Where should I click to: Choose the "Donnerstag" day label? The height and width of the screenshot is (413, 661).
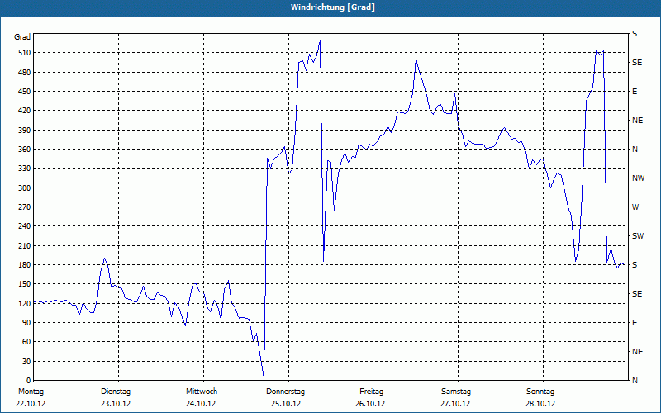tap(285, 392)
